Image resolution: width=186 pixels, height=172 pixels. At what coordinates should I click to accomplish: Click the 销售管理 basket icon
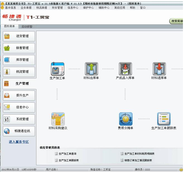coord(7,48)
